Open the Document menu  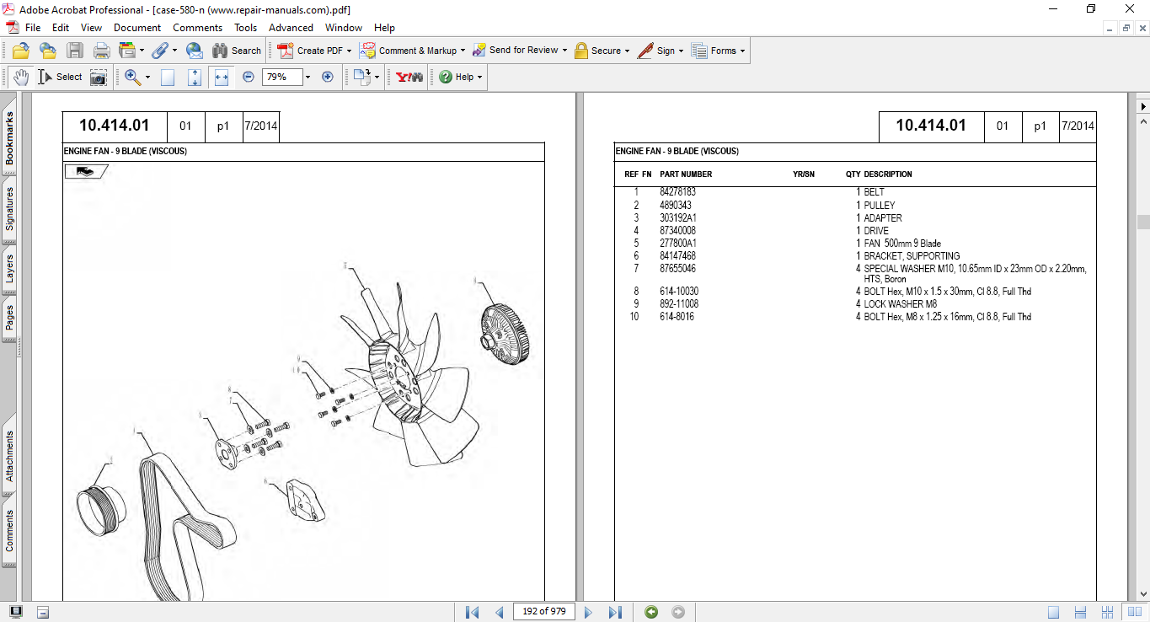(x=137, y=28)
